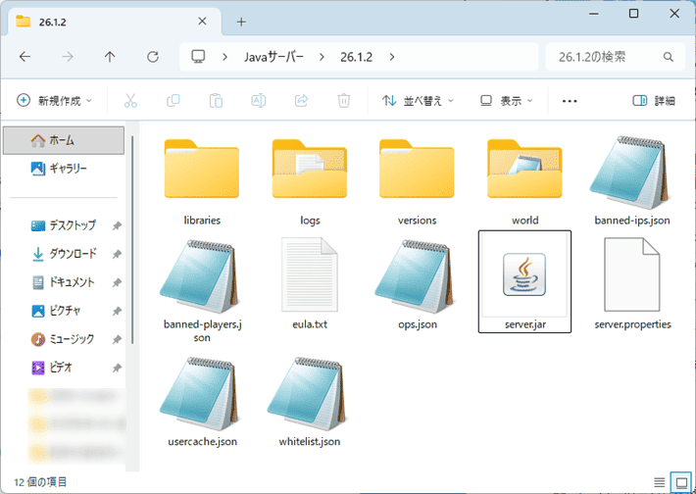
Task: Unpin ミュージック using its pin icon
Action: click(117, 339)
